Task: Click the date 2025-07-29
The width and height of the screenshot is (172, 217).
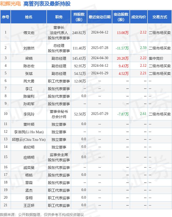Action: 100,114
